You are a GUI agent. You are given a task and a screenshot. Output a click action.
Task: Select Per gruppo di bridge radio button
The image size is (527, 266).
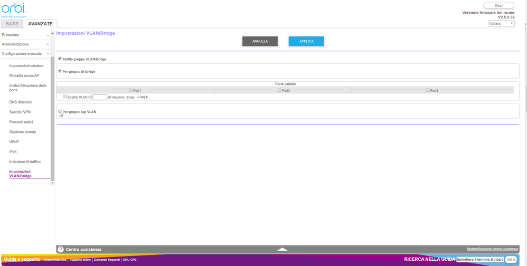[x=60, y=71]
